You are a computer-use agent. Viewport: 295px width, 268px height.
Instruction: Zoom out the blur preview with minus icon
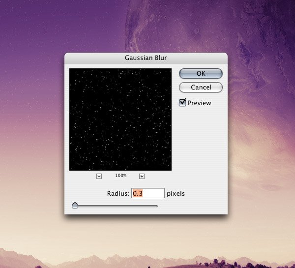point(99,176)
